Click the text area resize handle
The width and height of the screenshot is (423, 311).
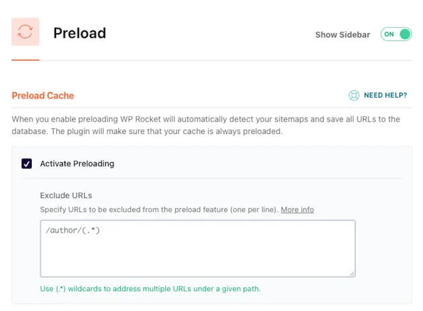point(352,273)
